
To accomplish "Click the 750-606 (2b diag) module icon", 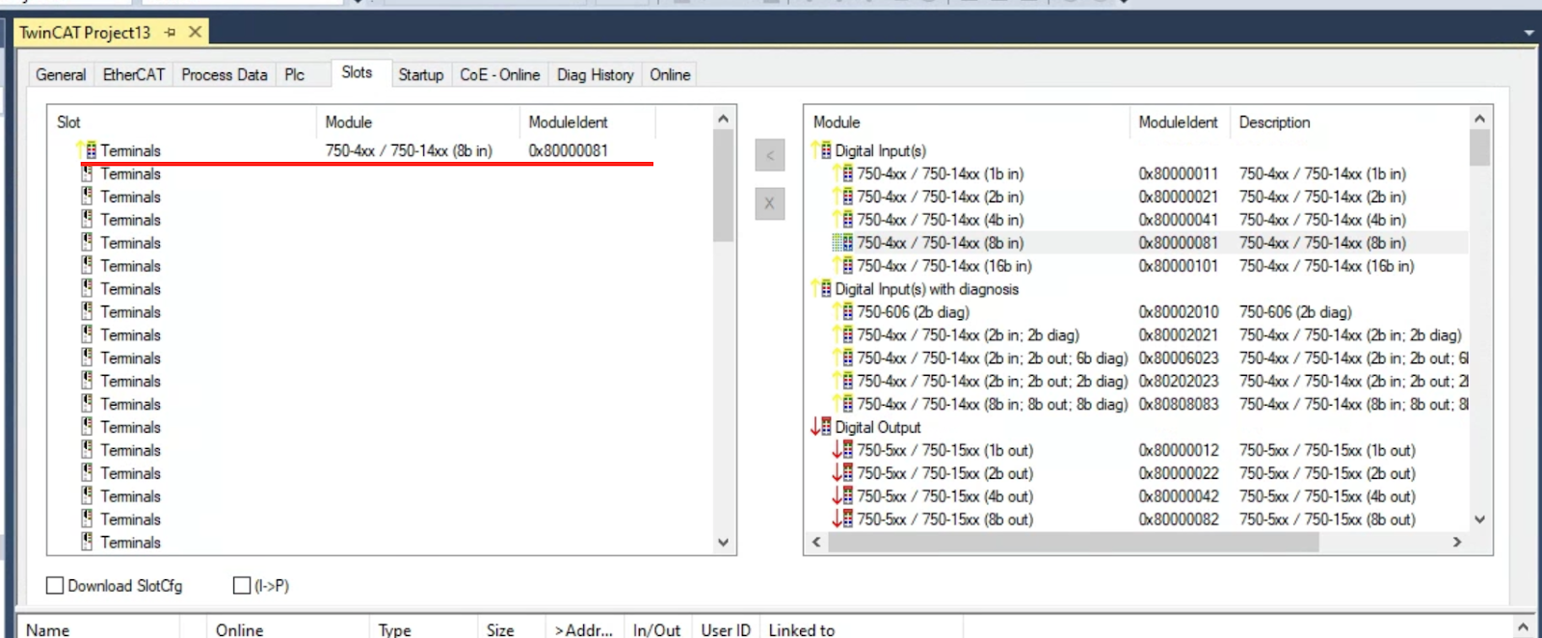I will (843, 312).
